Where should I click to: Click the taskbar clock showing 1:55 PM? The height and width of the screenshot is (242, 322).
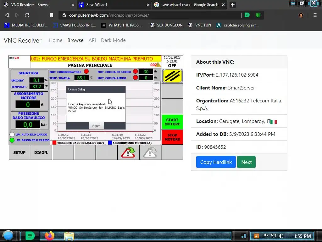pyautogui.click(x=302, y=236)
